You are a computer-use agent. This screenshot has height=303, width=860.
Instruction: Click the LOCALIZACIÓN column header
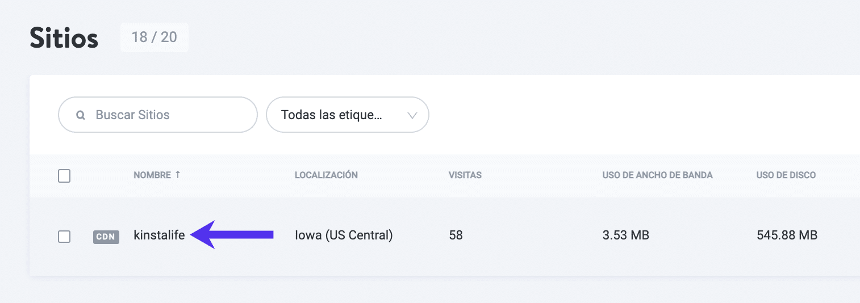coord(326,175)
